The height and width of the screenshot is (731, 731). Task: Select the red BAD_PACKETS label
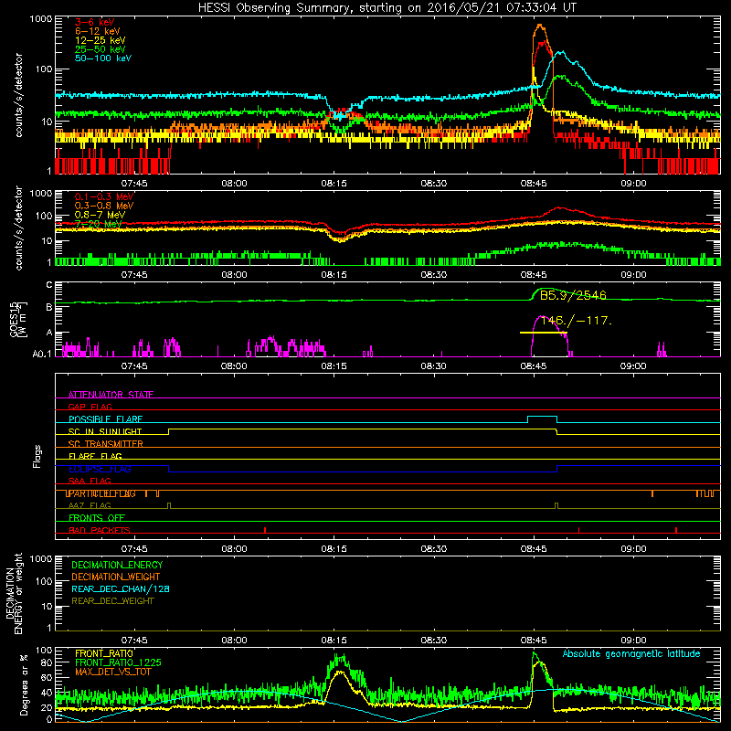click(100, 530)
